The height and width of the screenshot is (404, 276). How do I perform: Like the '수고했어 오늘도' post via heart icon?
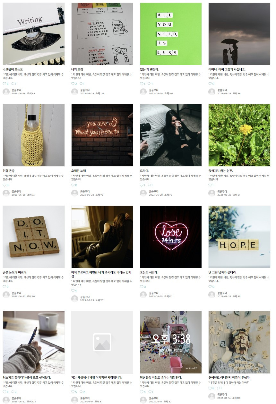pyautogui.click(x=4, y=84)
